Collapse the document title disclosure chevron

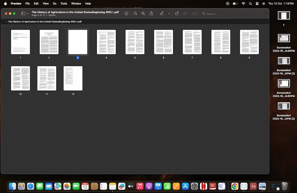tap(6, 22)
